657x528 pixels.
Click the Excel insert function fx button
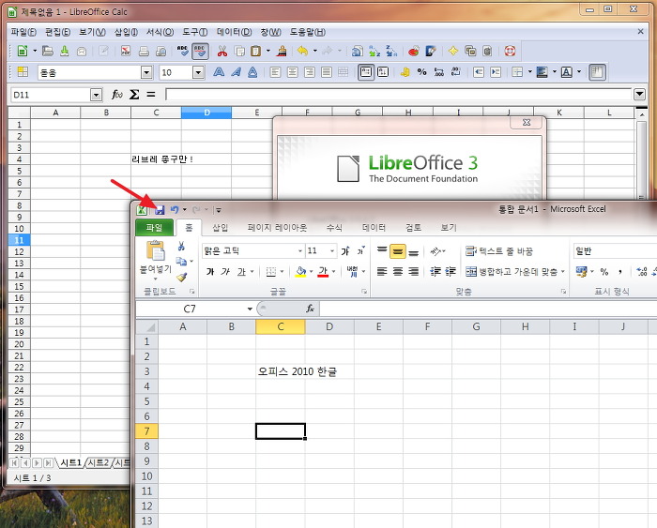point(310,309)
